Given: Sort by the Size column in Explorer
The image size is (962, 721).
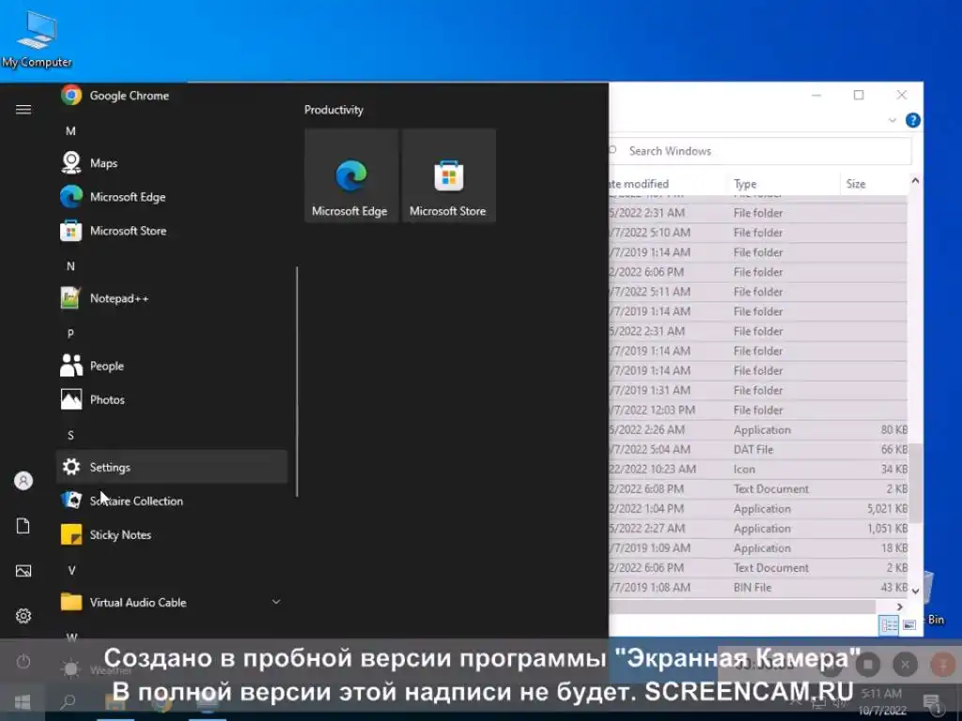Looking at the screenshot, I should [x=874, y=184].
